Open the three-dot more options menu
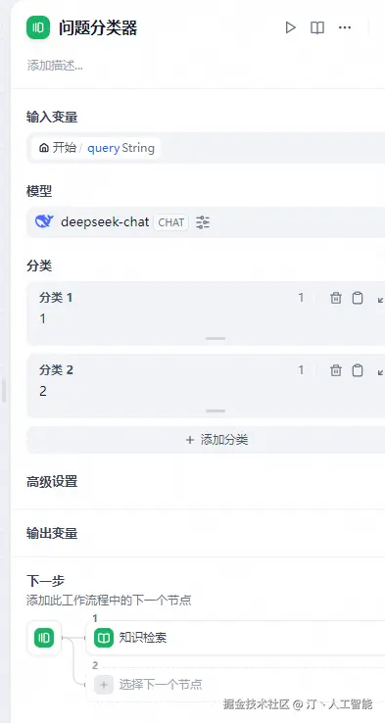This screenshot has width=385, height=723. click(345, 27)
